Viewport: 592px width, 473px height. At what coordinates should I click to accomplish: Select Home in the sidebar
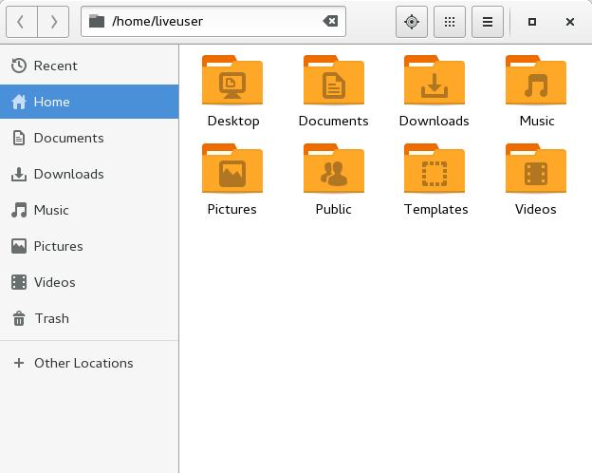click(x=89, y=102)
